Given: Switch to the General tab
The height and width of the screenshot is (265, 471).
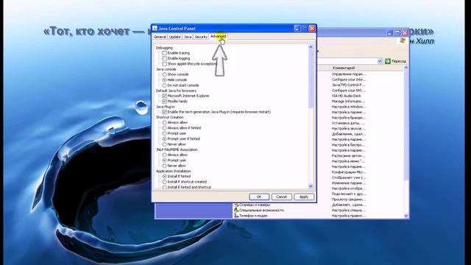Looking at the screenshot, I should 160,37.
